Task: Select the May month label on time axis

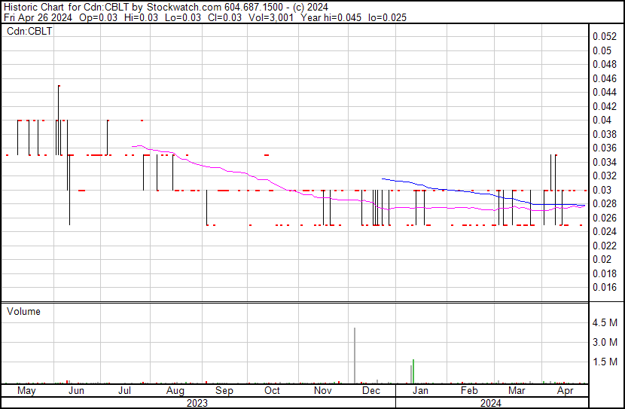Action: [x=26, y=391]
